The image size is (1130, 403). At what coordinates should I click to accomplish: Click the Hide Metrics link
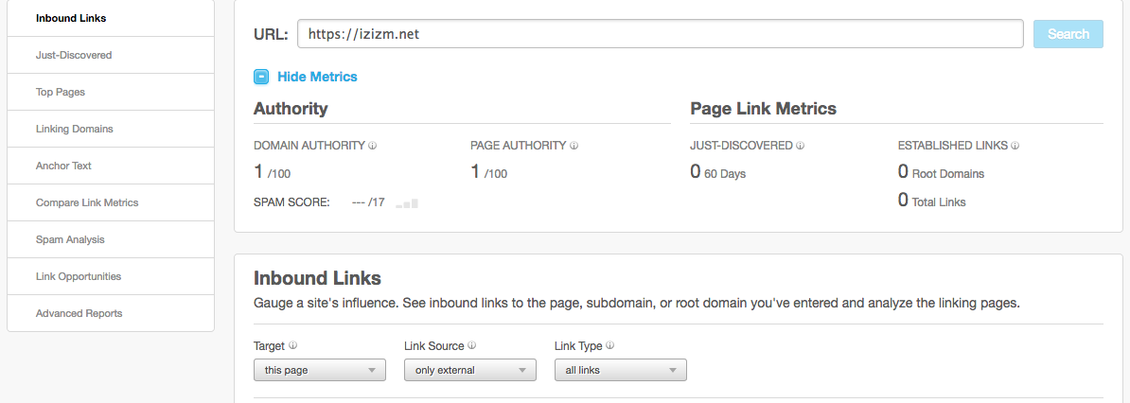317,77
